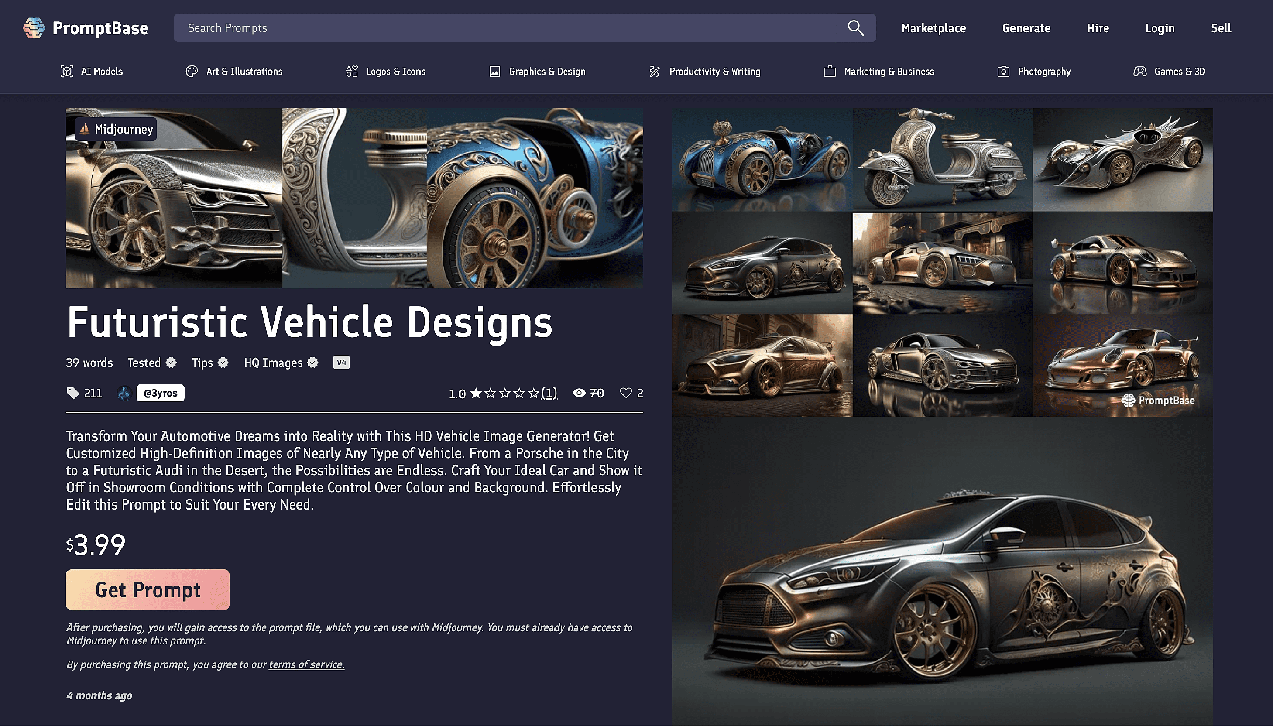Click the eye/views icon showing 70 views

(579, 393)
